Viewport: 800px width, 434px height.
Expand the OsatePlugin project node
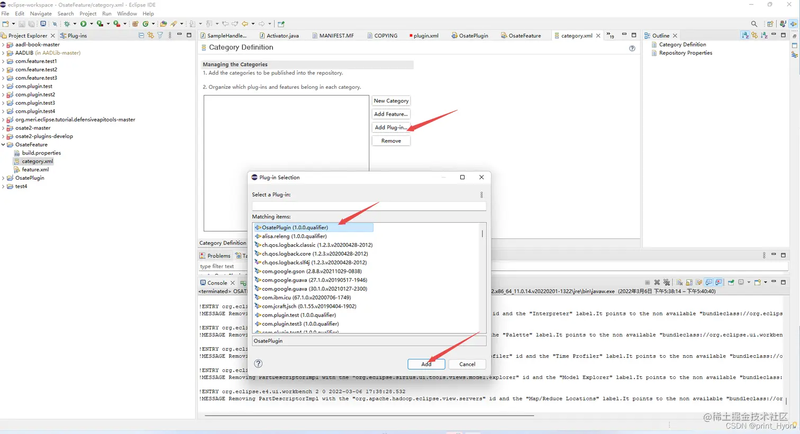click(3, 178)
